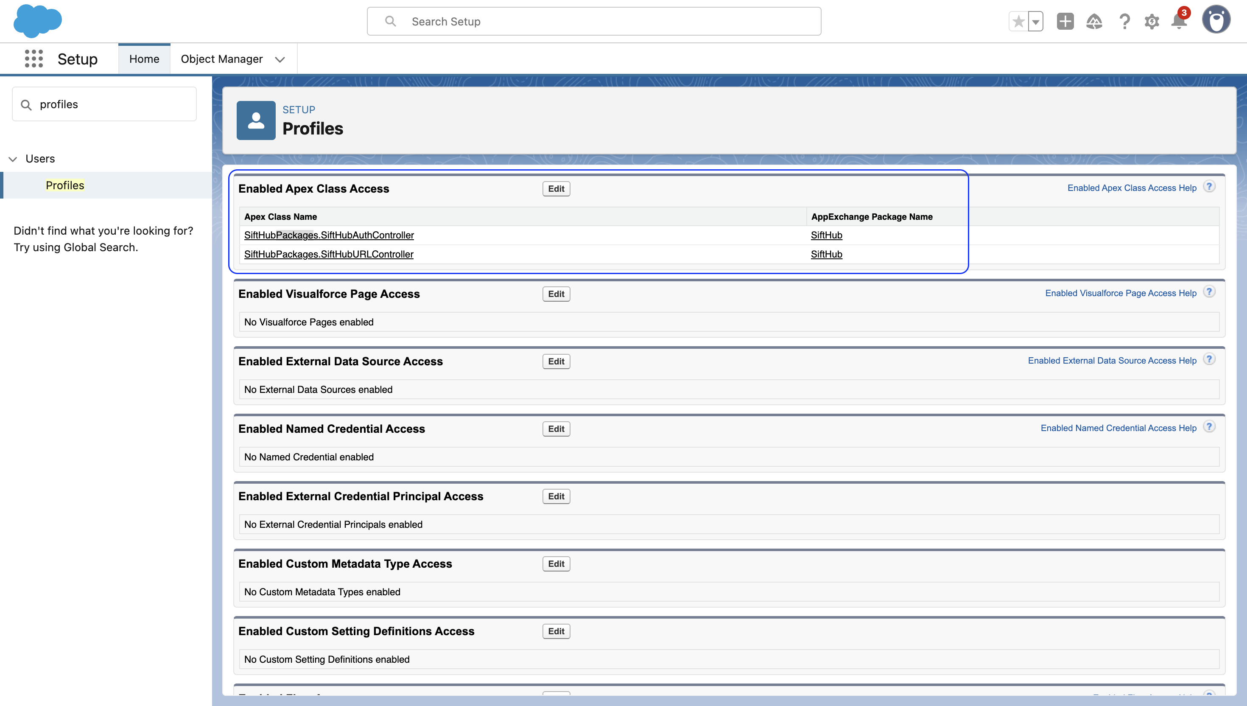This screenshot has width=1247, height=706.
Task: Open the global actions plus icon
Action: click(x=1065, y=21)
